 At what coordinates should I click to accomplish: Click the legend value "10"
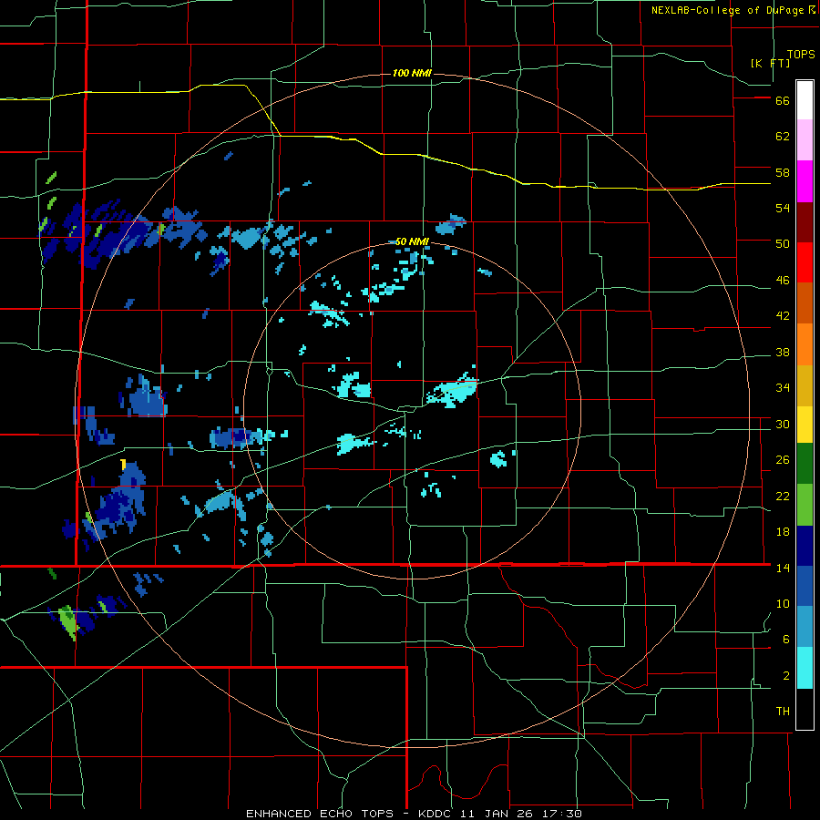783,604
